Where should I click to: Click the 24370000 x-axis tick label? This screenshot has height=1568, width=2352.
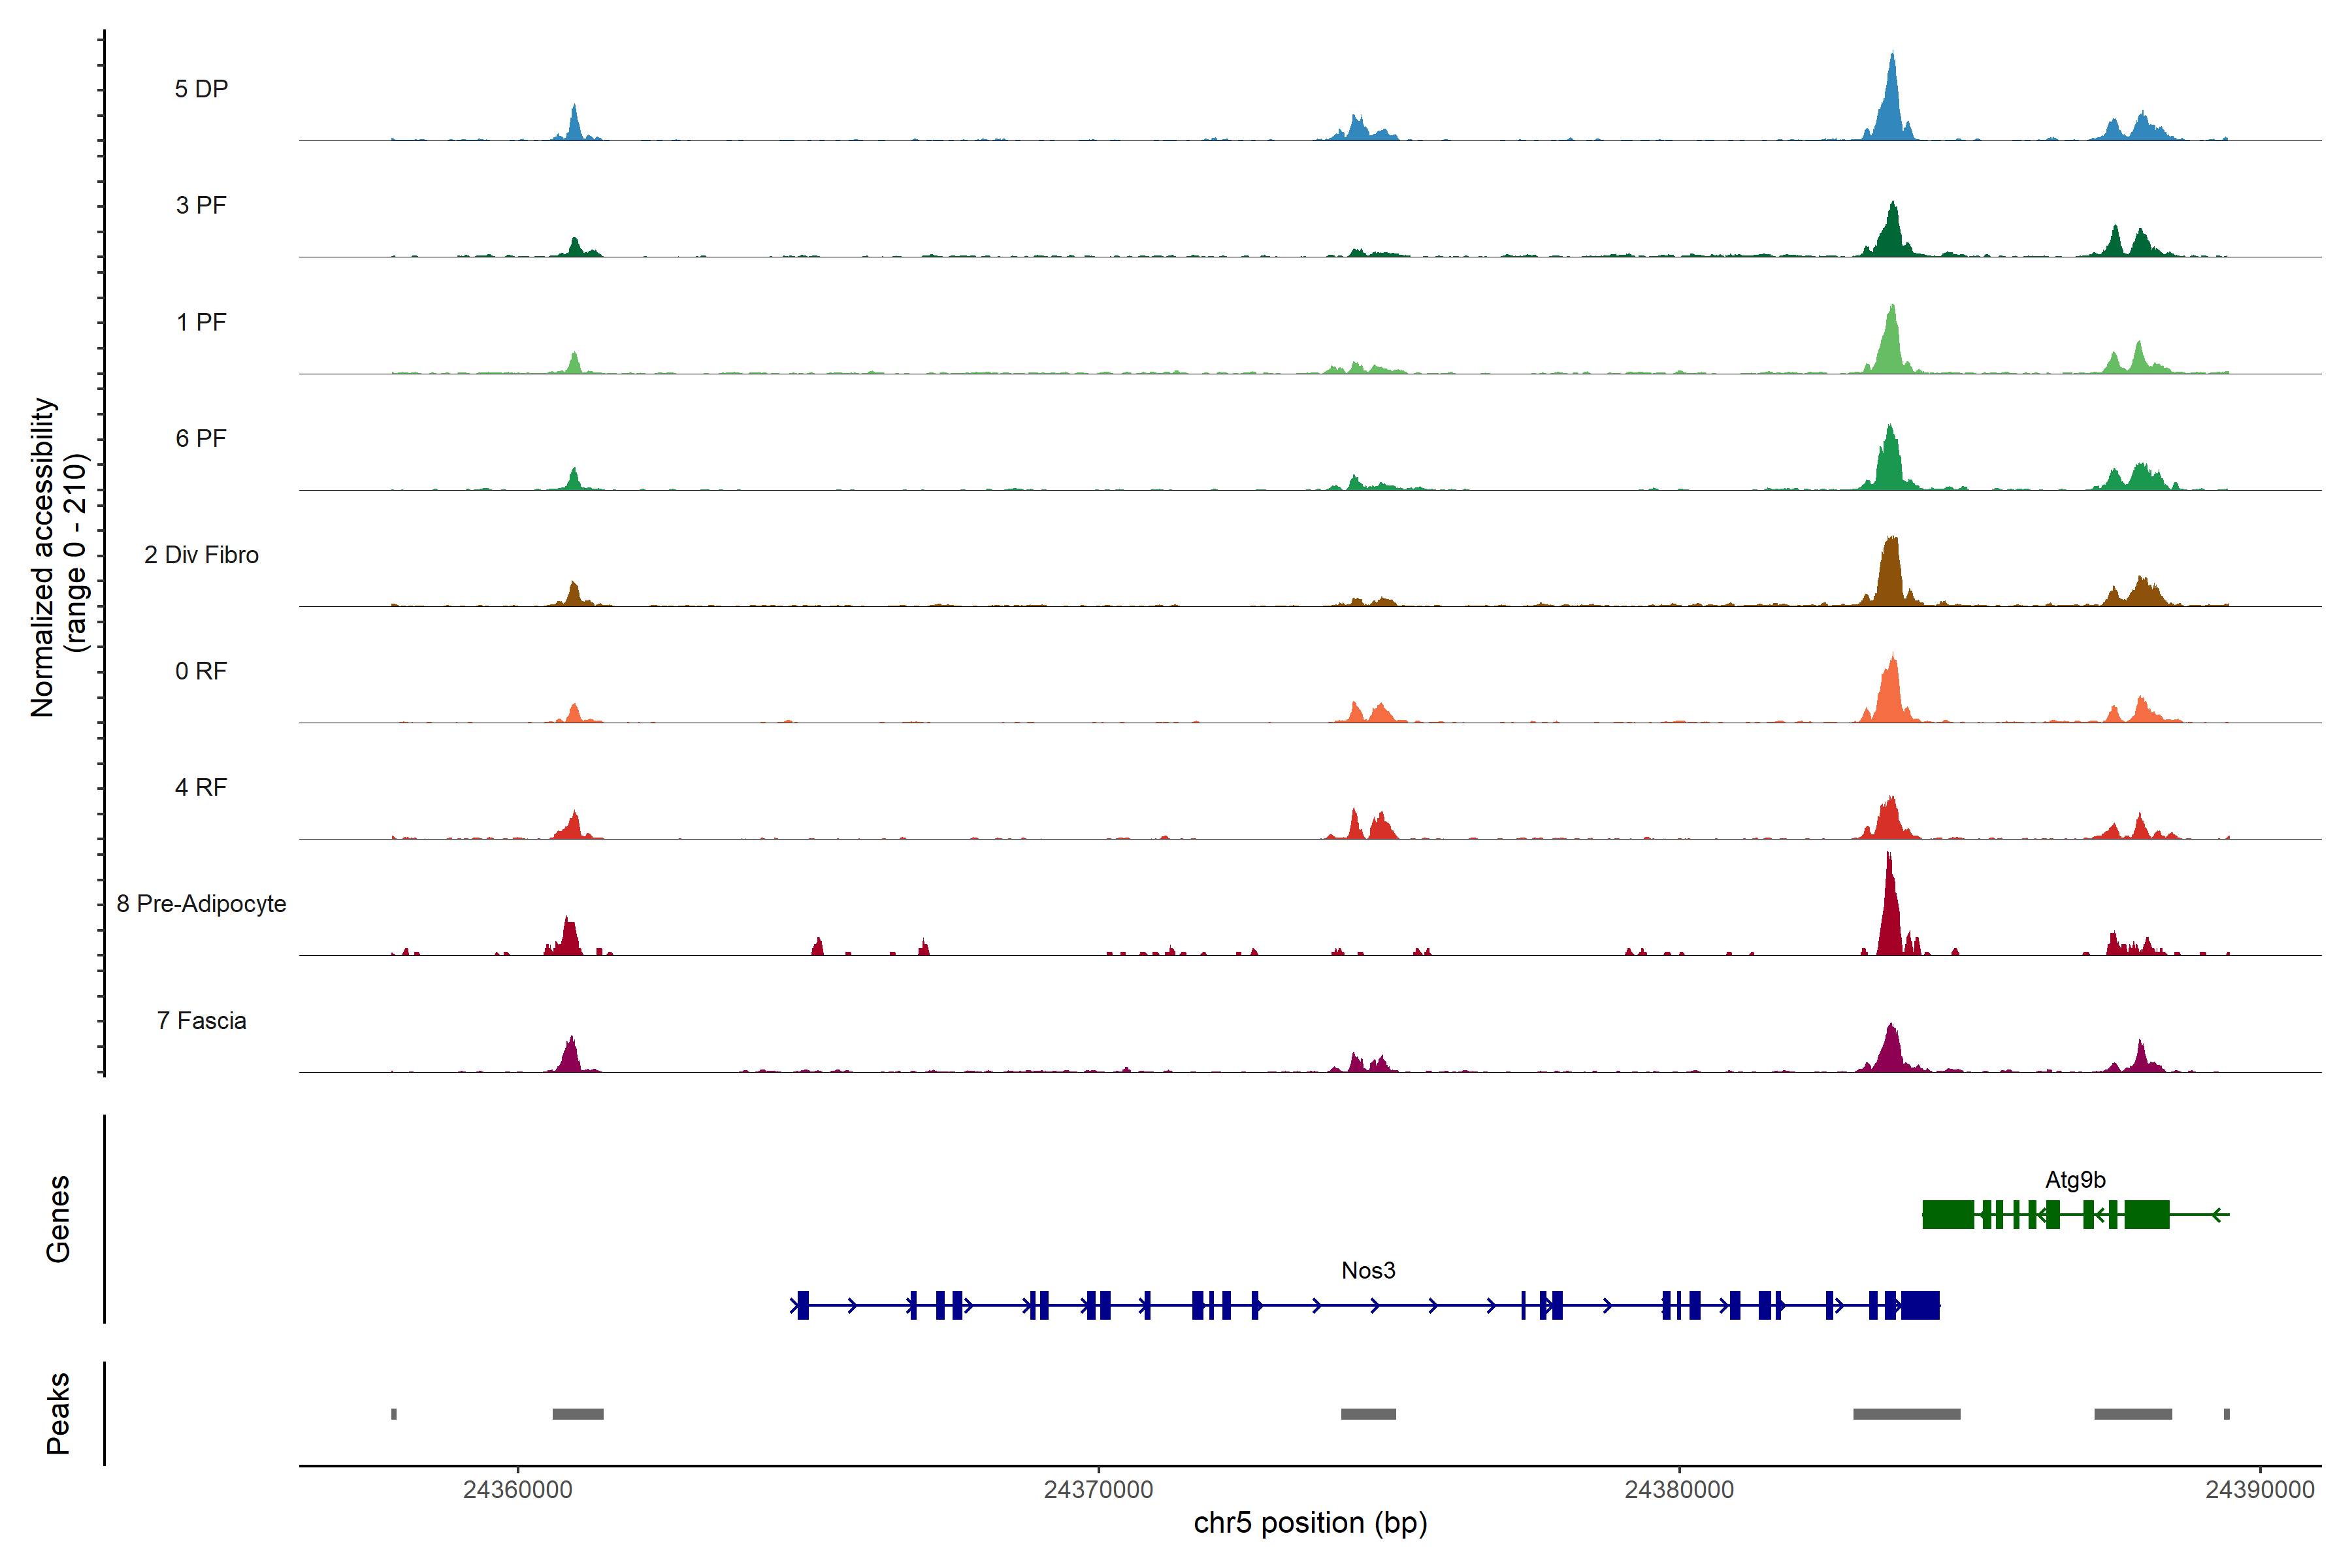[x=1098, y=1489]
